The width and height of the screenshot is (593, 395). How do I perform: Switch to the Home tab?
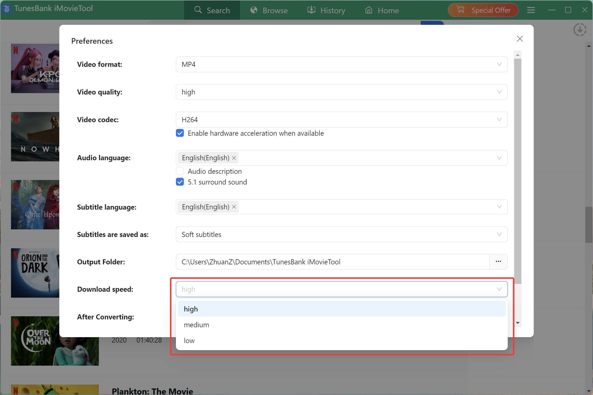(x=382, y=10)
